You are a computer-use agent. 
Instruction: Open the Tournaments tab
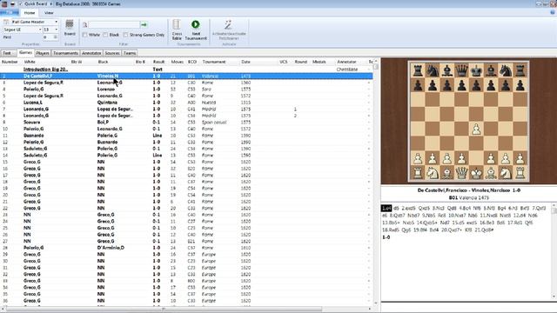coord(65,53)
